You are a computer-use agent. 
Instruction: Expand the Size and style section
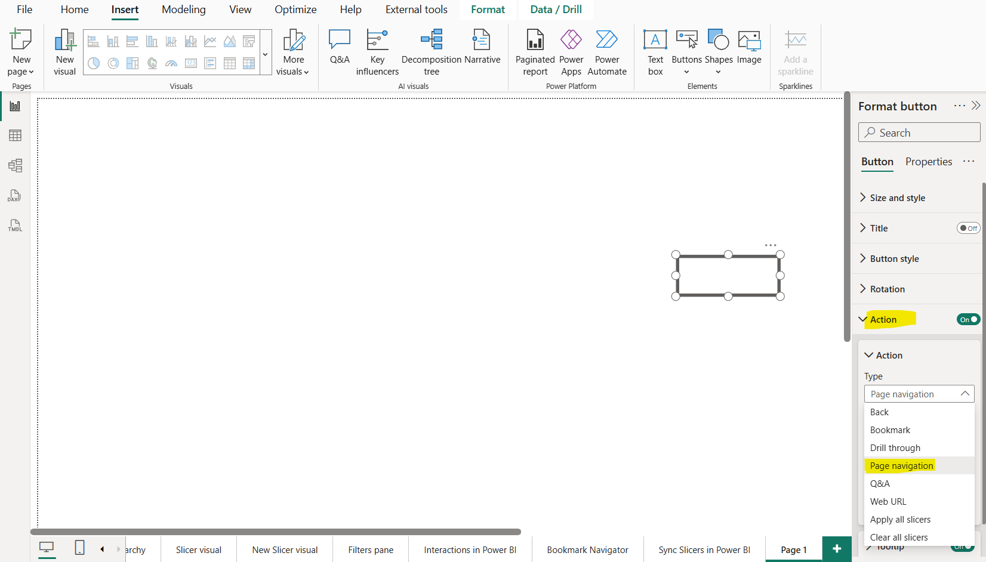coord(896,197)
